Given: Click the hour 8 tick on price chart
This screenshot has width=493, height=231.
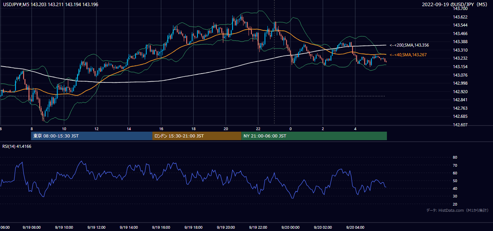Looking at the screenshot, I should (x=32, y=129).
